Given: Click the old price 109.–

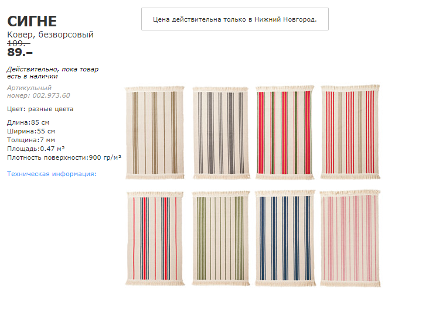Looking at the screenshot, I should click(18, 43).
